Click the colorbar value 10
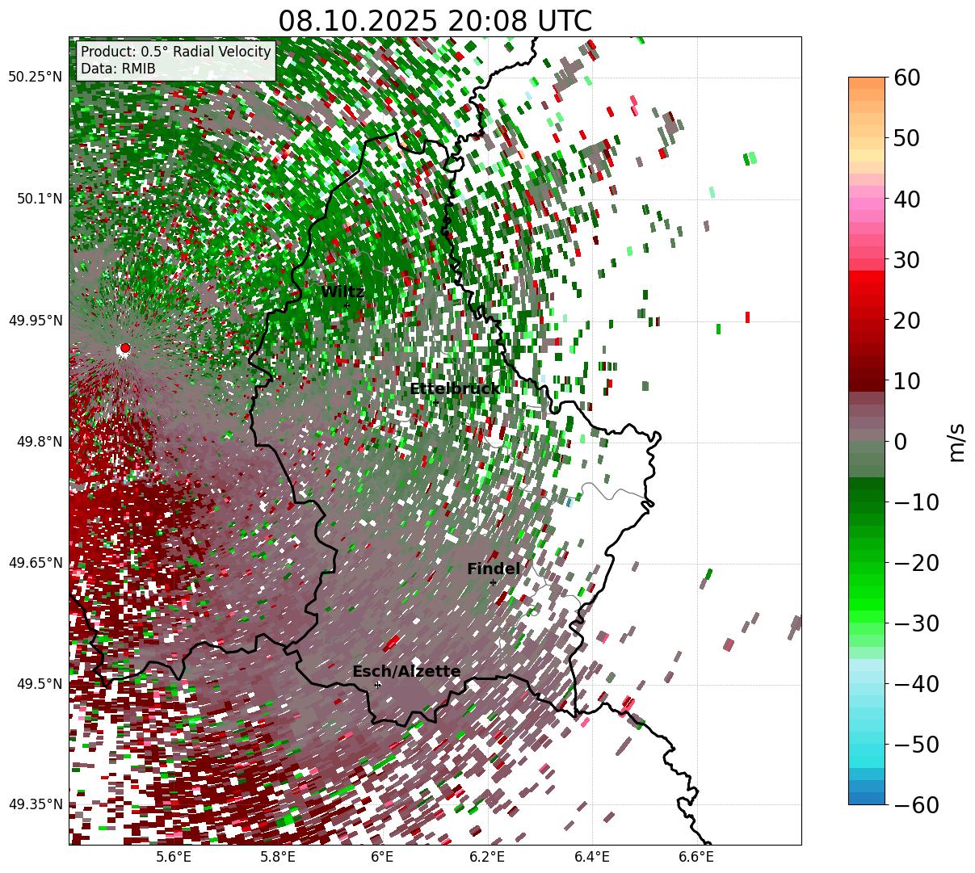Image resolution: width=975 pixels, height=873 pixels. [x=907, y=380]
